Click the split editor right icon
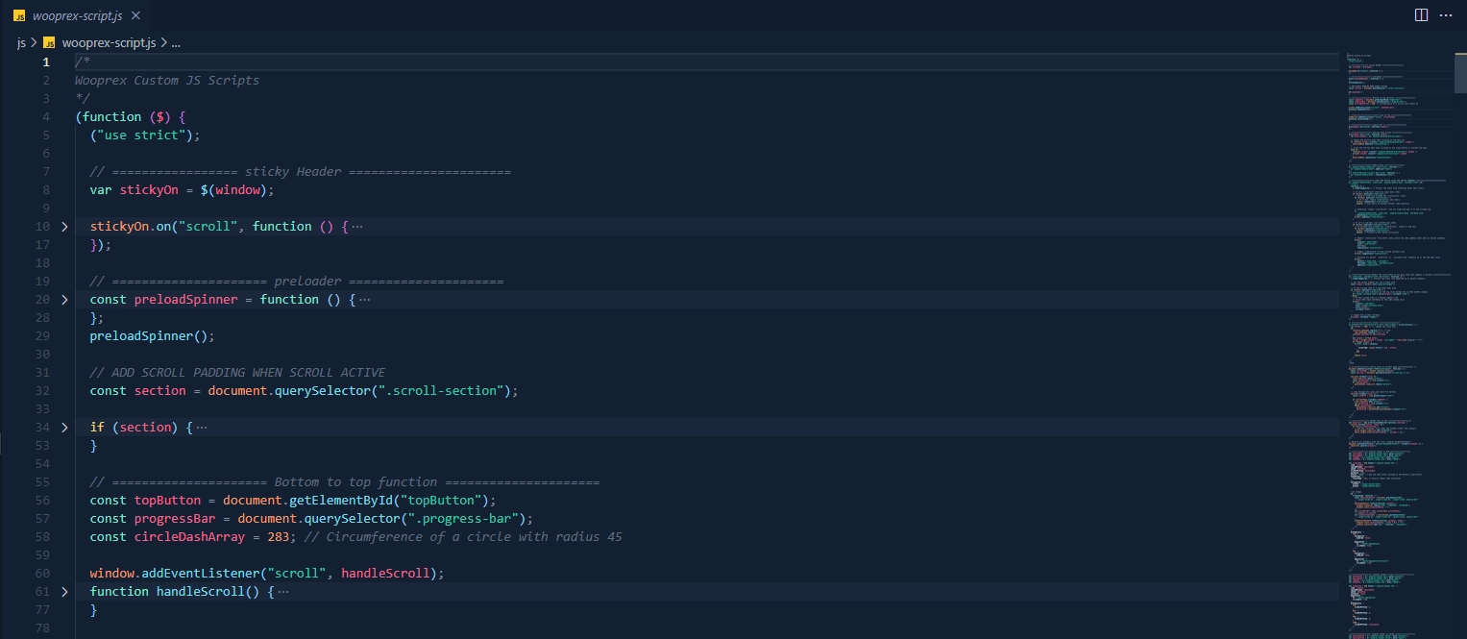The image size is (1467, 639). point(1421,15)
